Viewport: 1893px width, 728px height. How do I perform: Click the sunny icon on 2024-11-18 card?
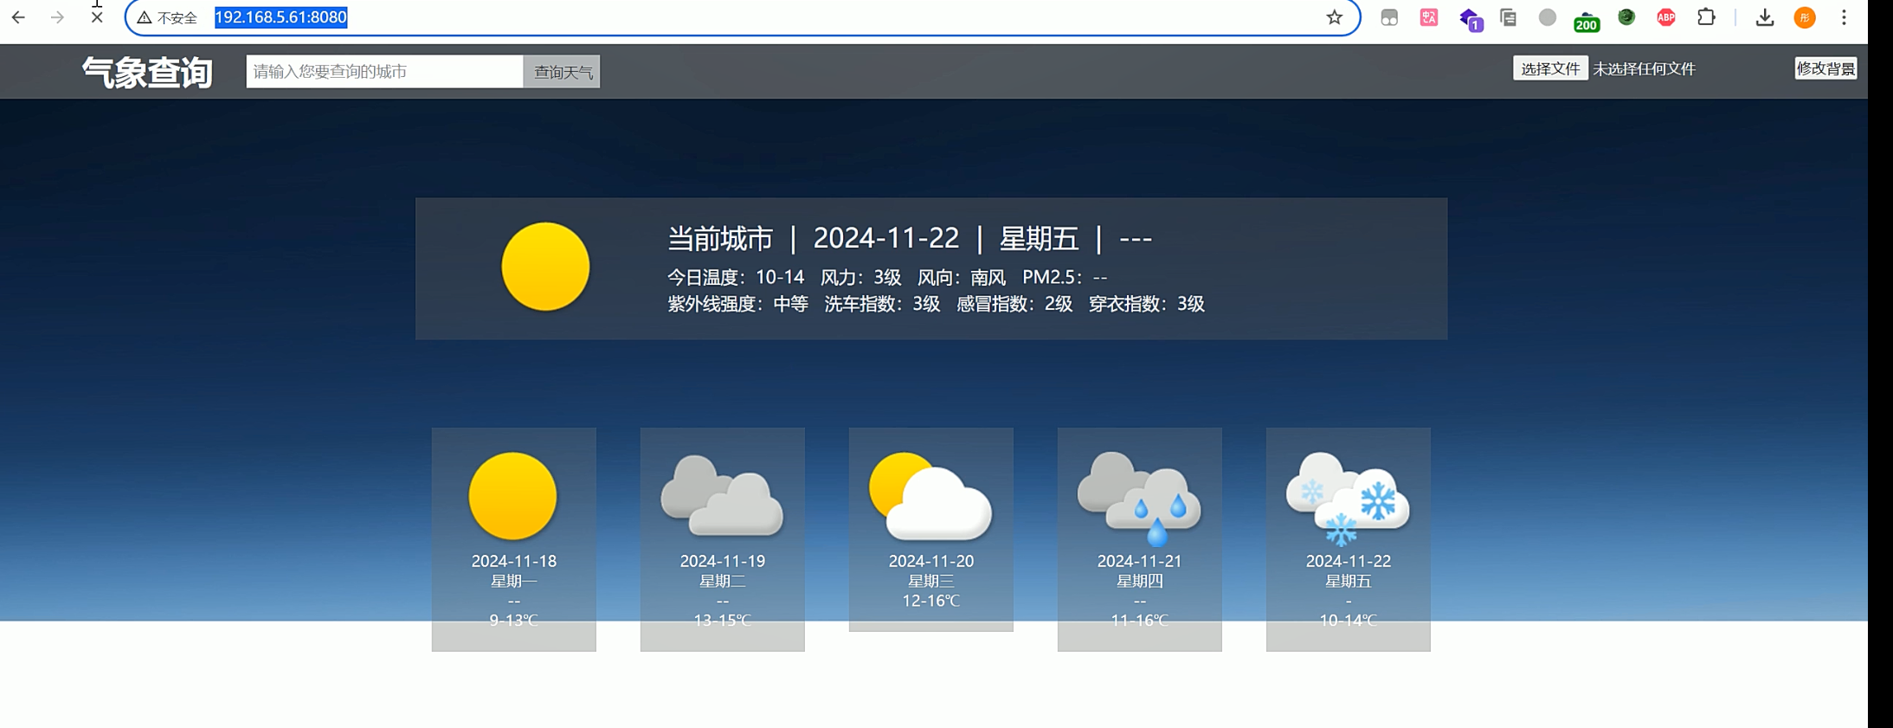click(x=512, y=496)
